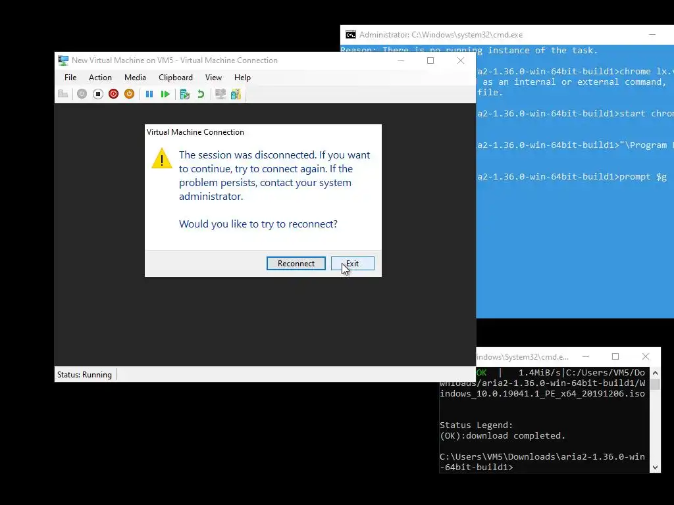674x505 pixels.
Task: Maximize the lower cmd.exe window
Action: [x=615, y=356]
